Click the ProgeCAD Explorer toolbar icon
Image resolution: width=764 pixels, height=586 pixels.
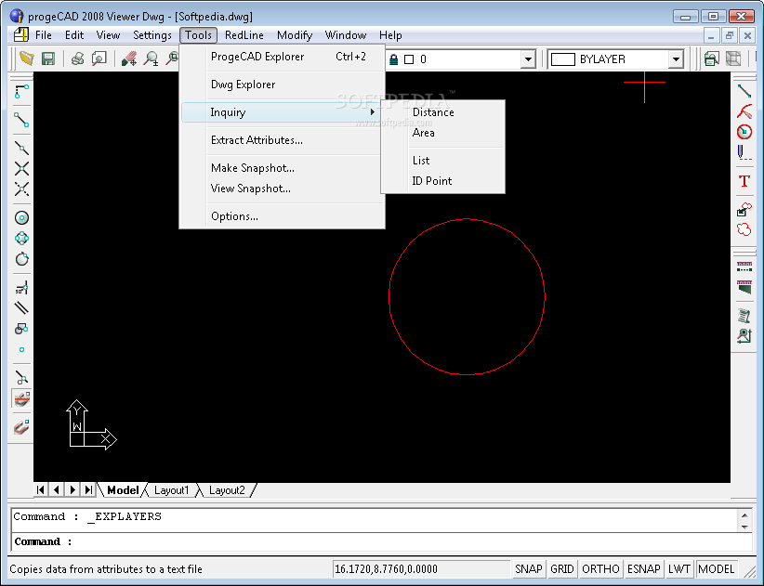pyautogui.click(x=711, y=59)
